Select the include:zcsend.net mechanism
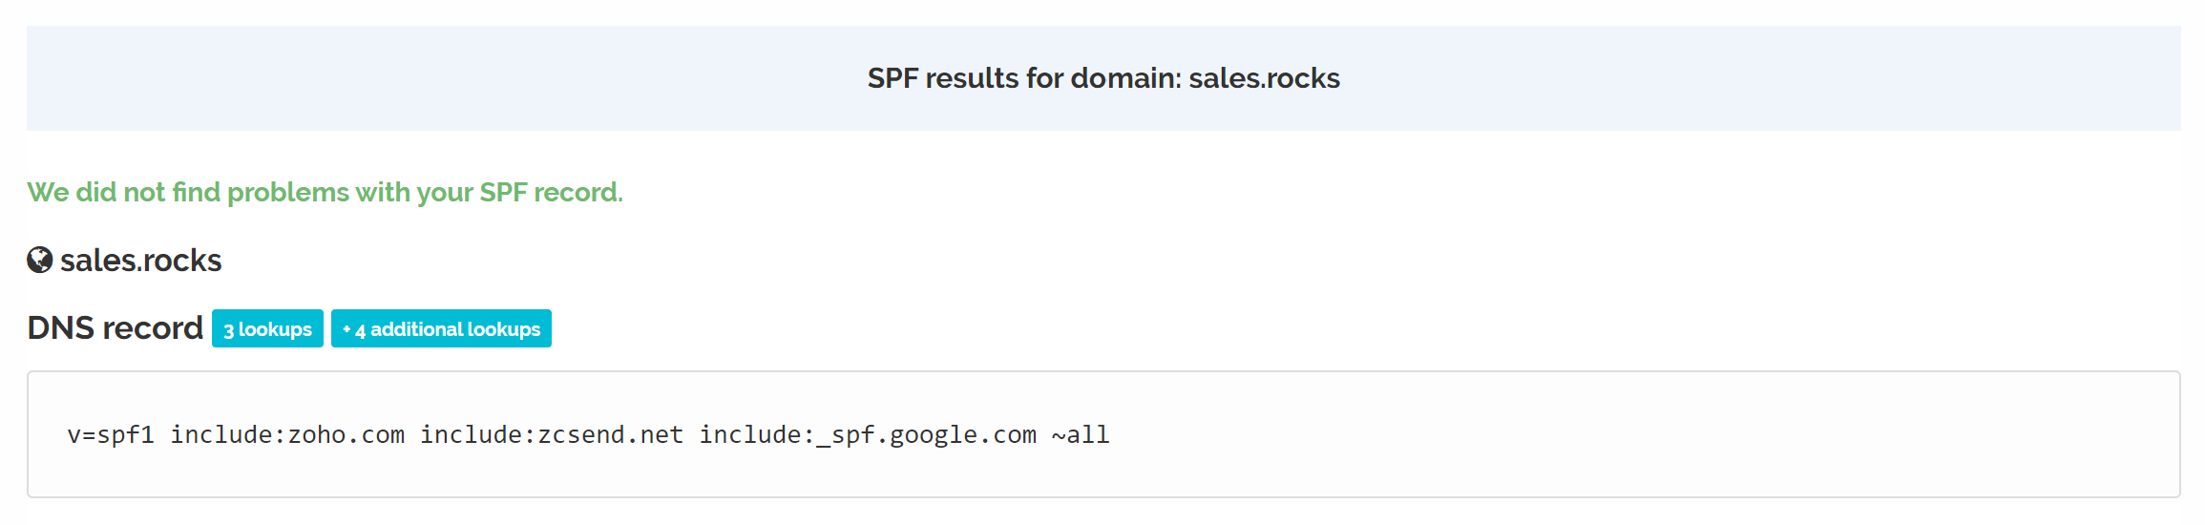Image resolution: width=2205 pixels, height=525 pixels. pos(552,435)
